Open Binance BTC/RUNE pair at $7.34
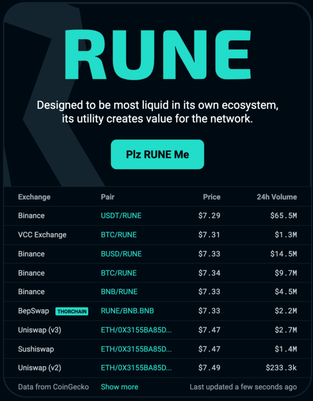The height and width of the screenshot is (401, 313). click(x=119, y=273)
